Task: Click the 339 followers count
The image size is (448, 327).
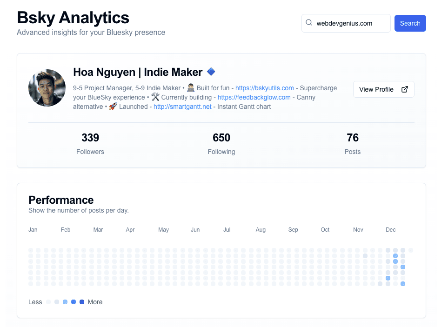Action: pos(90,138)
